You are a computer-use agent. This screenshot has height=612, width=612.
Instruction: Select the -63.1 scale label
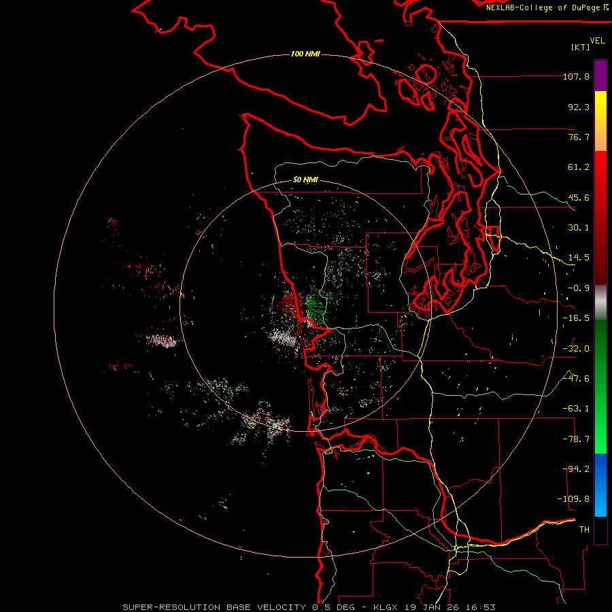[x=576, y=409]
